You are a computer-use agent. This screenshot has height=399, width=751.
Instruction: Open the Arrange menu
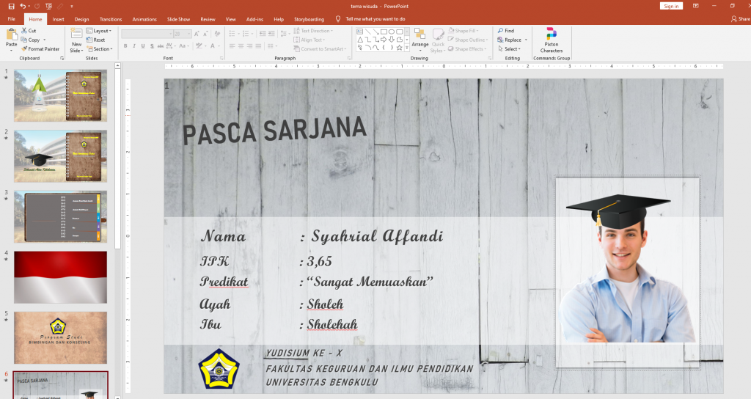[420, 40]
